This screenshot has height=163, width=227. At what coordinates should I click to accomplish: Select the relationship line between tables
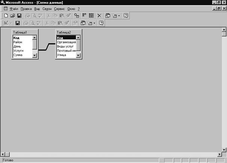(x=47, y=47)
